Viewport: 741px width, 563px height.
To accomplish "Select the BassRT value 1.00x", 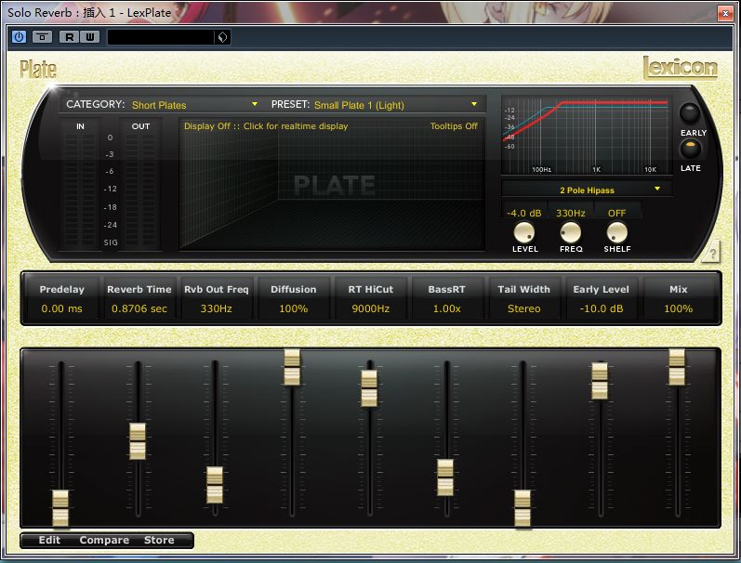I will pyautogui.click(x=447, y=308).
